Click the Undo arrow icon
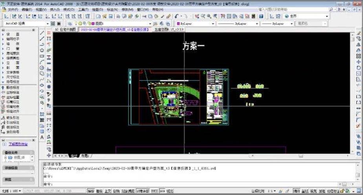 coord(177,16)
